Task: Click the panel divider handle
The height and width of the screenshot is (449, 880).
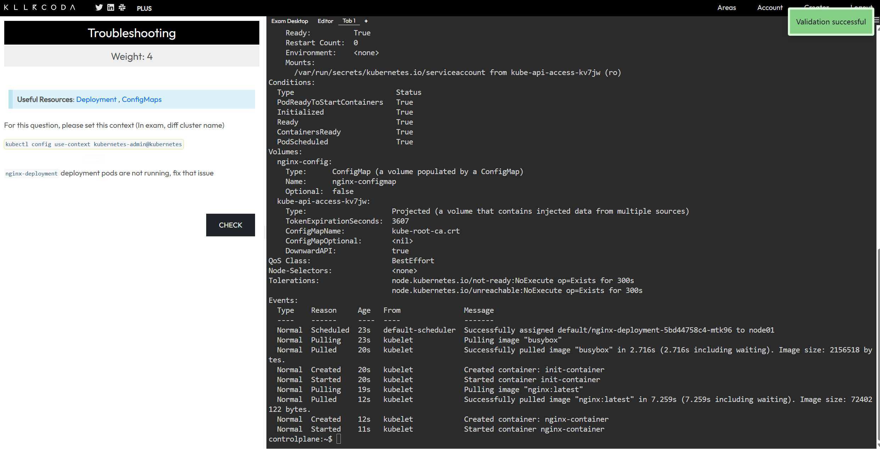Action: click(x=264, y=232)
